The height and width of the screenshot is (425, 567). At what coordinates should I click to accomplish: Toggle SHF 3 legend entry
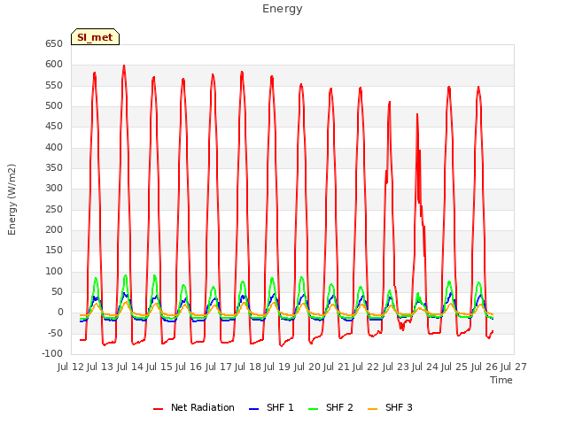(390, 407)
